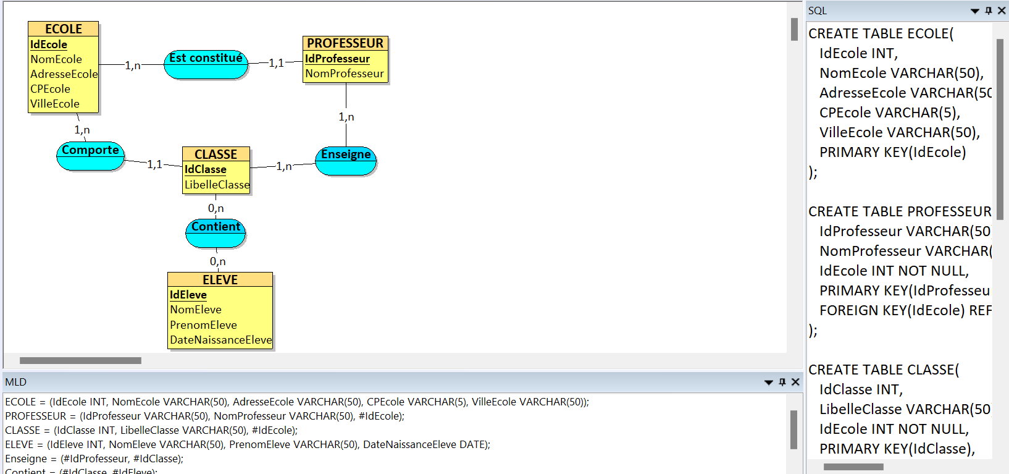The image size is (1009, 474).
Task: Select the DateNaissanceEleve attribute
Action: click(x=221, y=340)
